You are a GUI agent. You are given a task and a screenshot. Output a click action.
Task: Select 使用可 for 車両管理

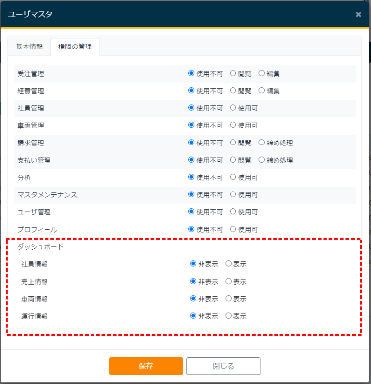pyautogui.click(x=233, y=126)
